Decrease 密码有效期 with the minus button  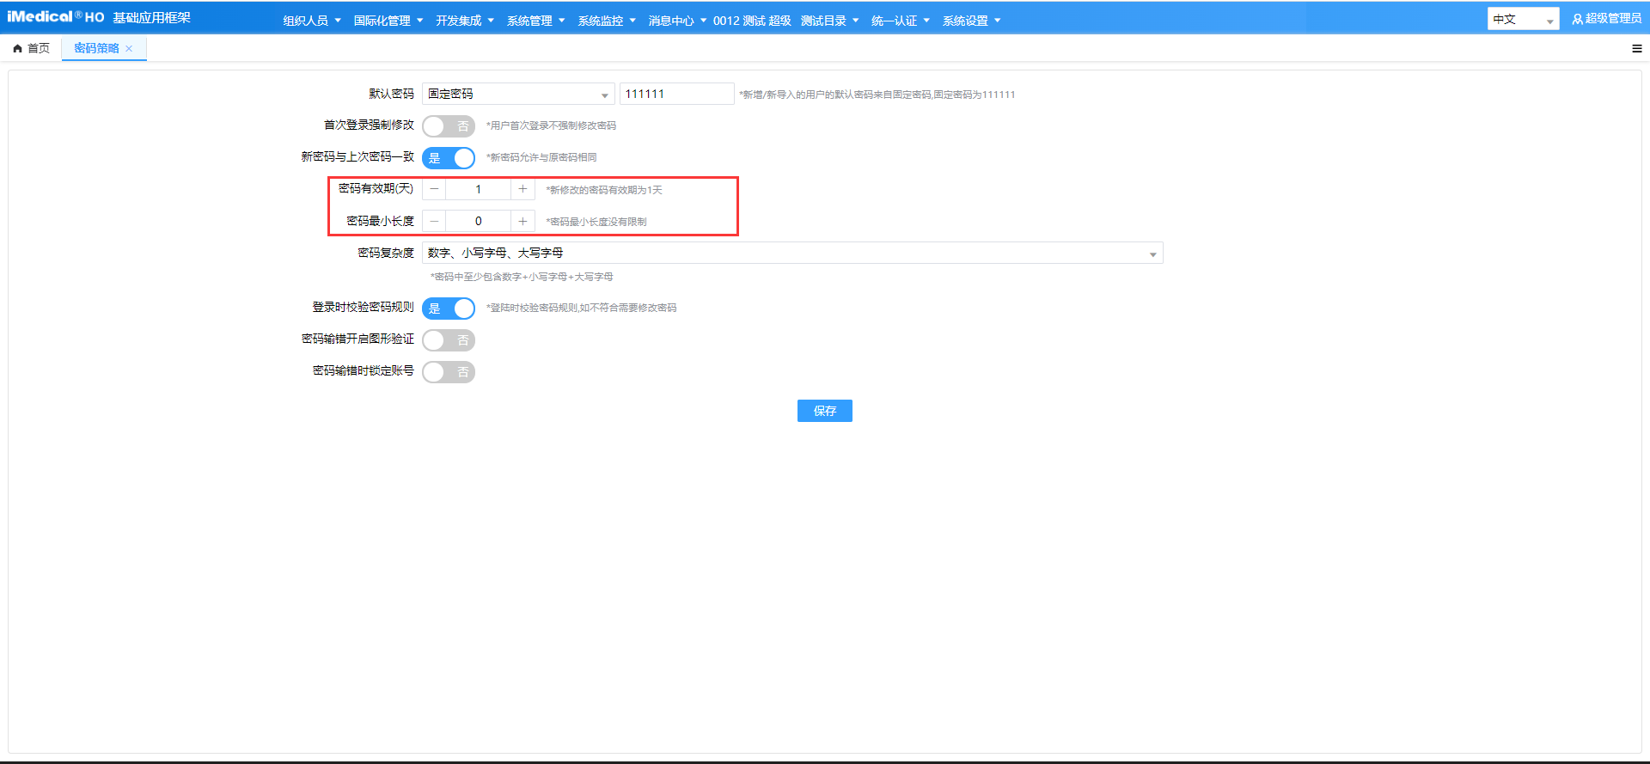434,189
